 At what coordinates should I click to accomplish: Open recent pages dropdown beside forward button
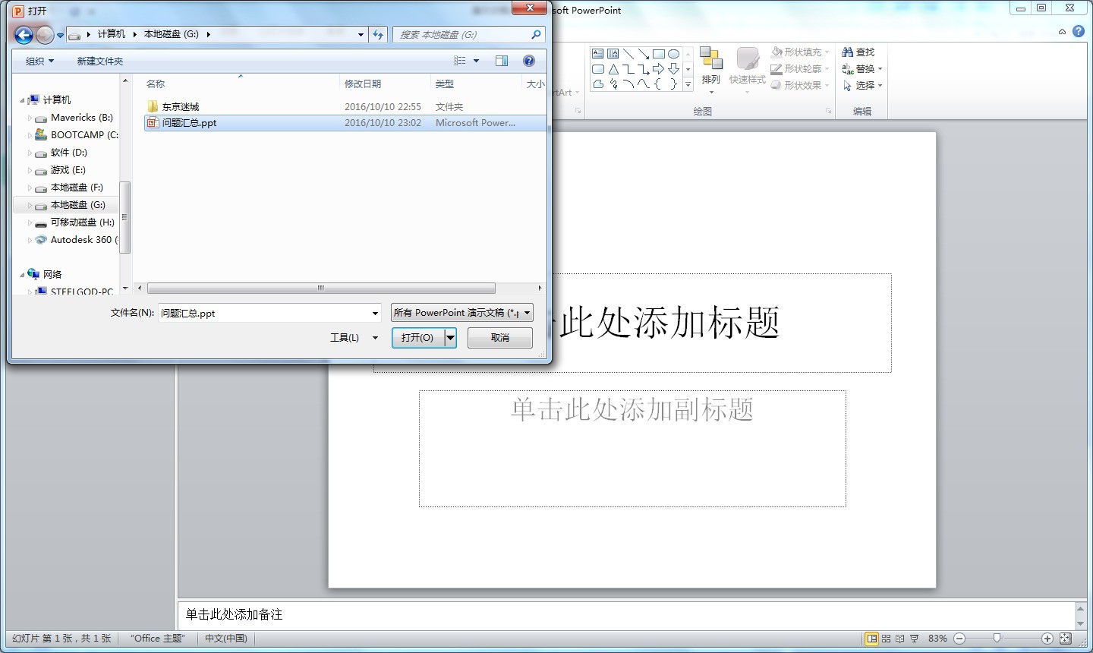(x=60, y=35)
